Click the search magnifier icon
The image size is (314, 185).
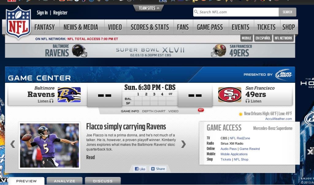(196, 12)
